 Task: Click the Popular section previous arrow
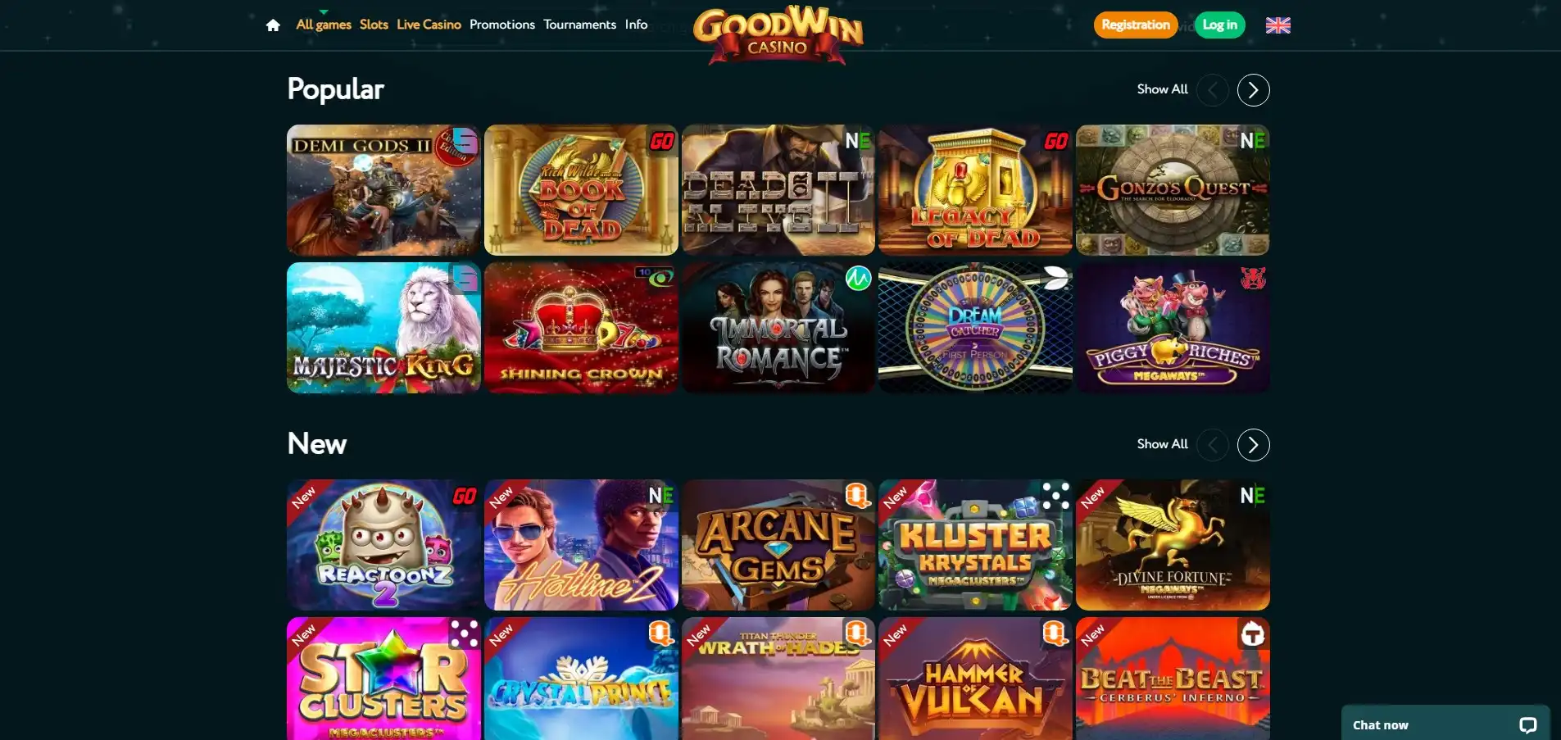(x=1212, y=90)
